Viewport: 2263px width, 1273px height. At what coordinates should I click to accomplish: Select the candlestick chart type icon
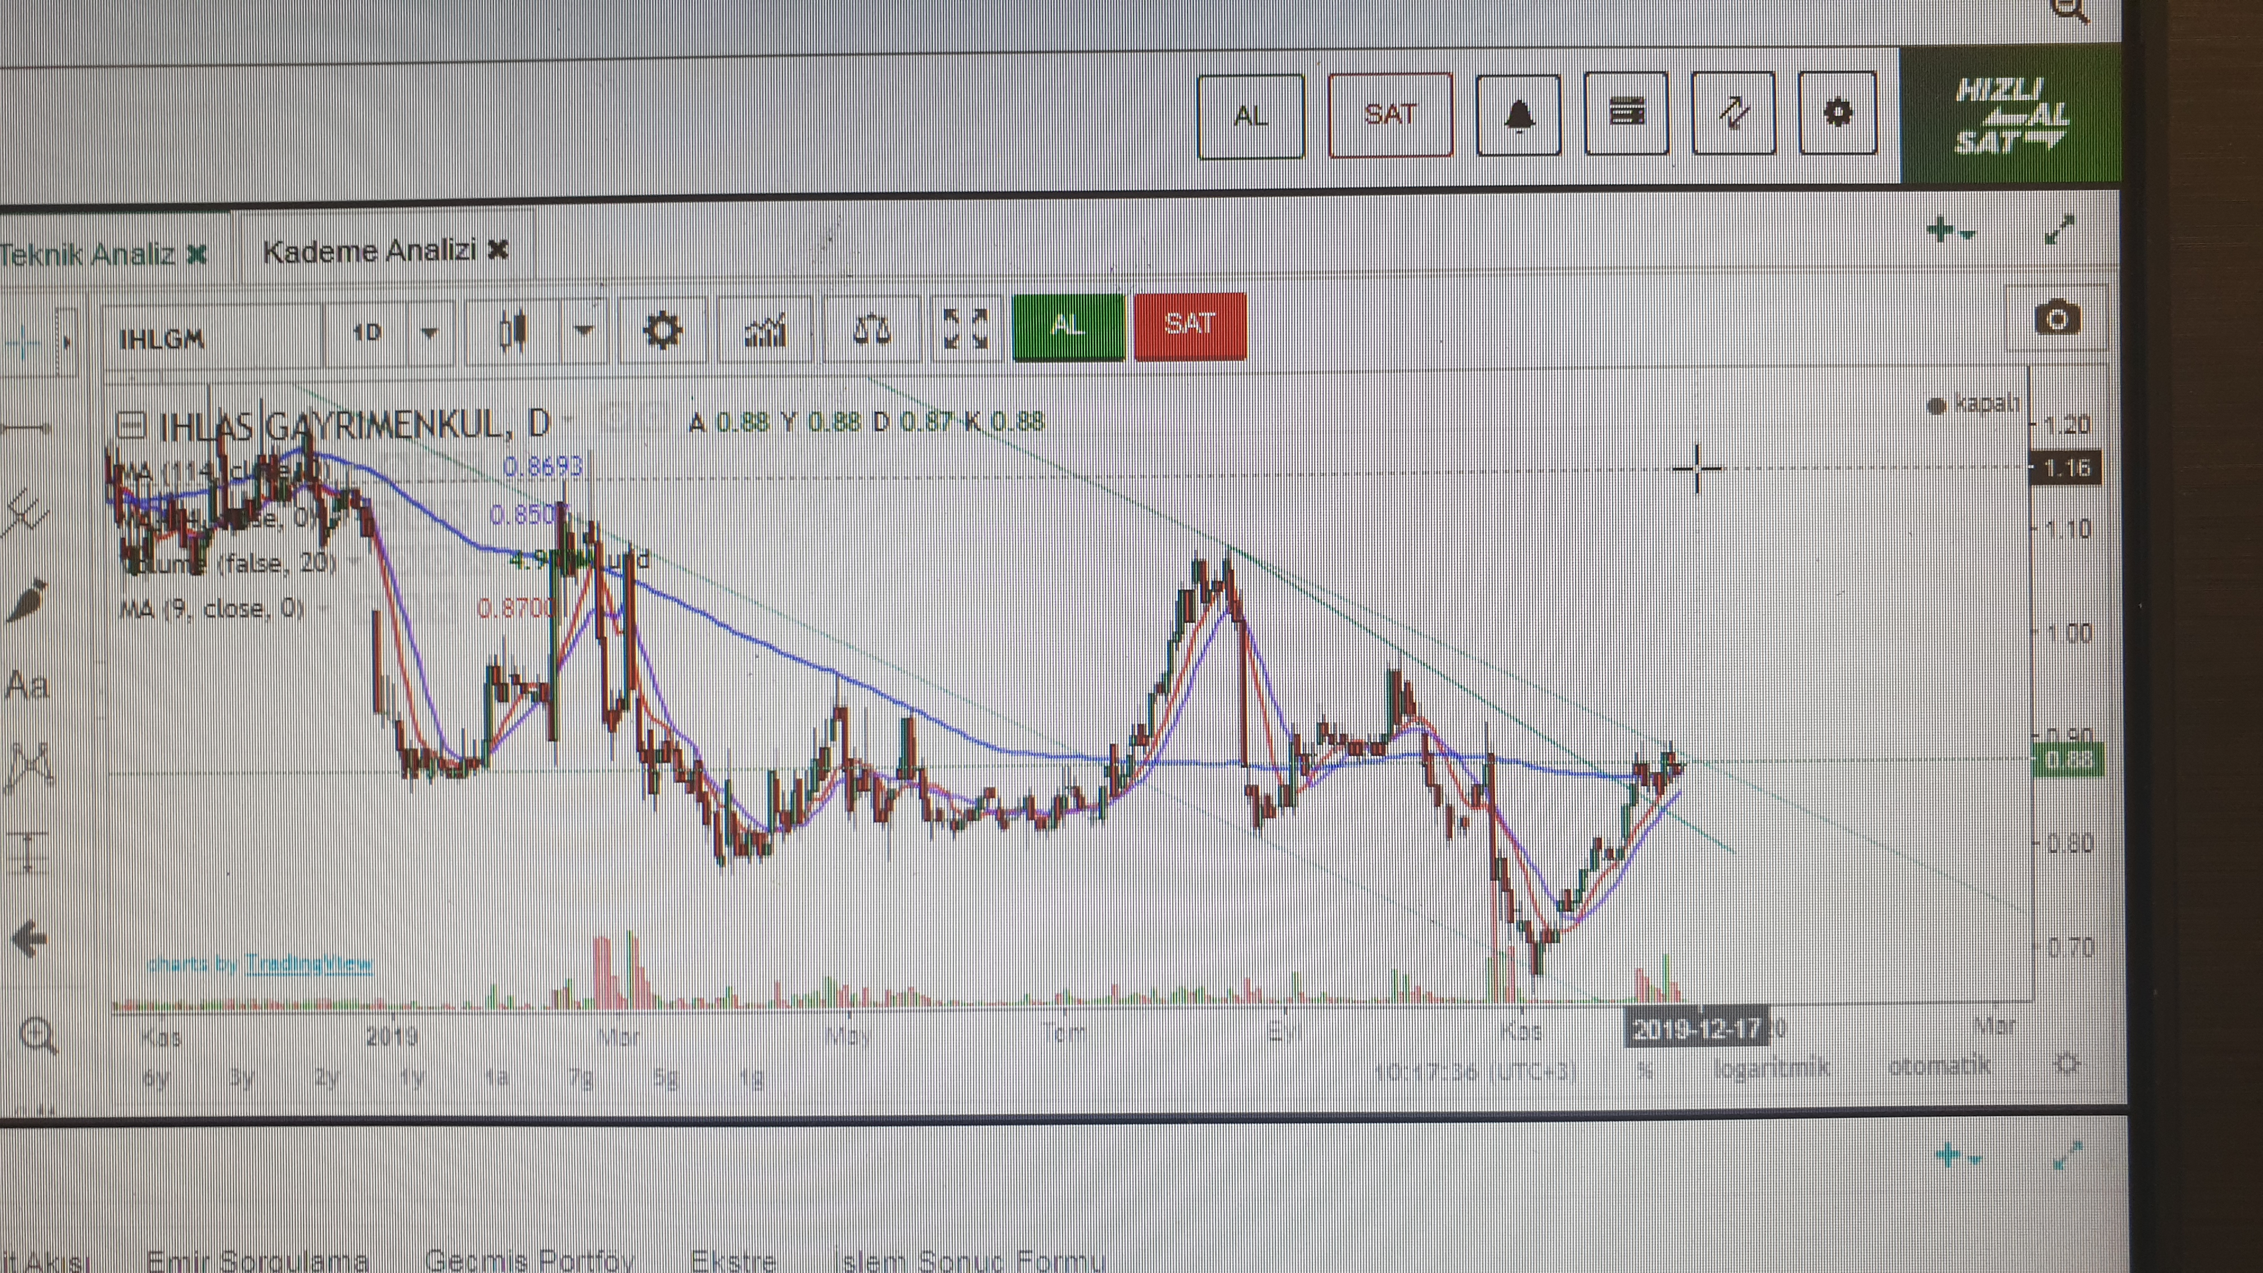(512, 331)
